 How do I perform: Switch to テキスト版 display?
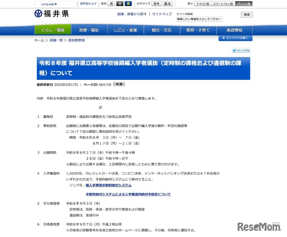coord(203,4)
